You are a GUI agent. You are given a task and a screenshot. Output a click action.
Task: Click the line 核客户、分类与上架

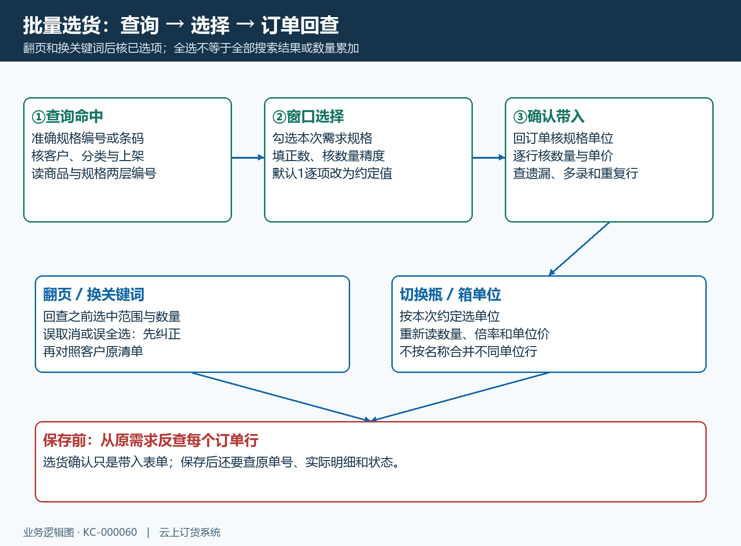click(88, 156)
